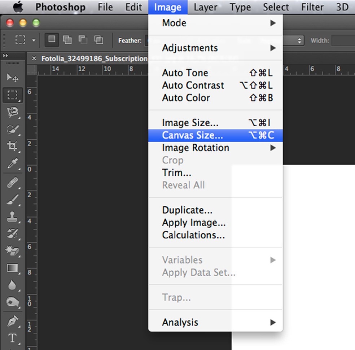Select the Rectangular Marquee tool in toolbox
The width and height of the screenshot is (355, 350).
[x=13, y=95]
